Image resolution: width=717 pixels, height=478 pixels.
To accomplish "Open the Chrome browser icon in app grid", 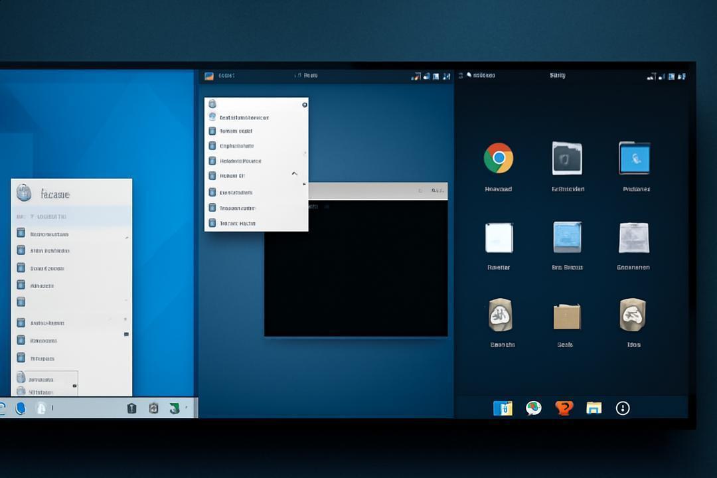I will tap(499, 158).
